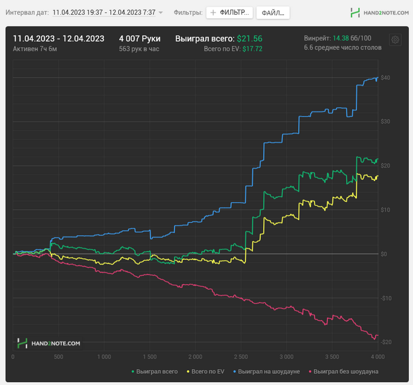
Task: Open graph settings gear icon
Action: pos(395,40)
